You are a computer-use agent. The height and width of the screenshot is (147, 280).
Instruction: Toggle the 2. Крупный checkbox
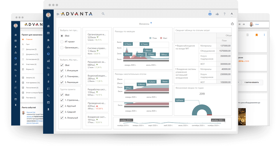click(x=62, y=106)
